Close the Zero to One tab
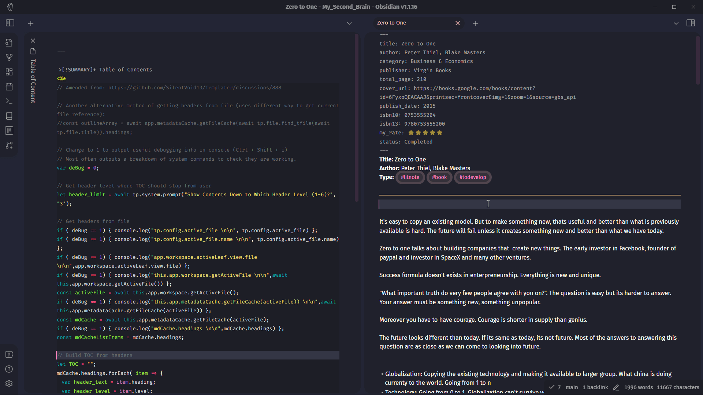Viewport: 703px width, 395px height. [458, 23]
